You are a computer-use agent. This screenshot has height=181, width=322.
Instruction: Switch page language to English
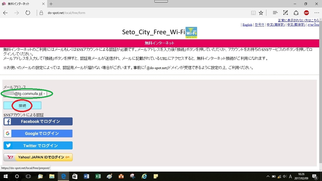coord(247,25)
